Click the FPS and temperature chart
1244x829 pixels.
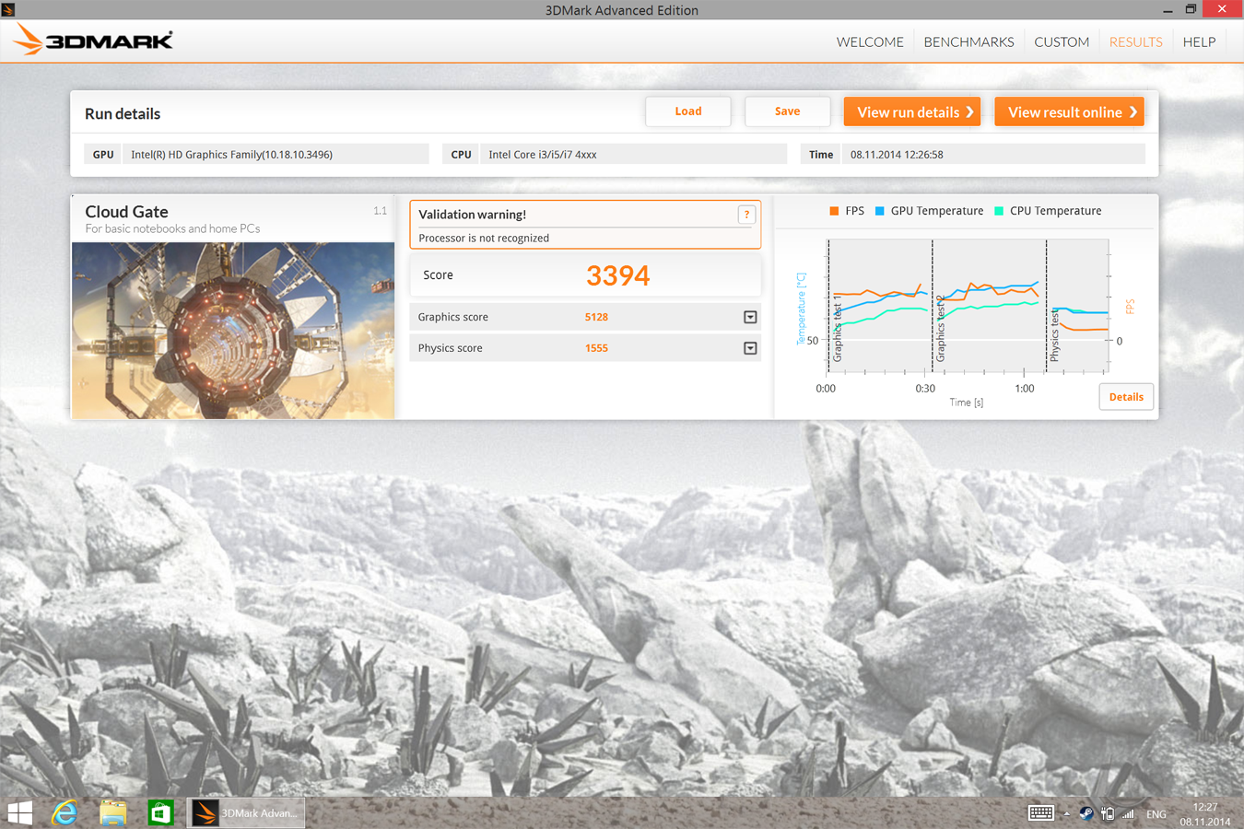tap(968, 307)
